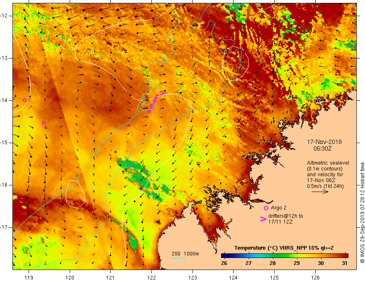Click the '200 1000m' depth contour label
Screen dimensions: 365x282
point(185,254)
